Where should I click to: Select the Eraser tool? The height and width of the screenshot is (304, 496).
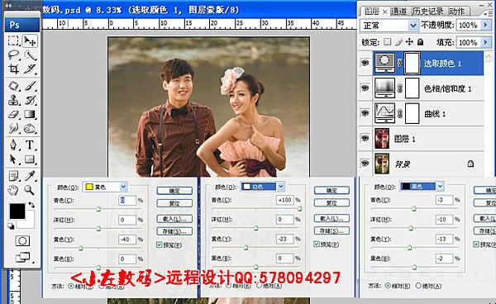tap(13, 114)
